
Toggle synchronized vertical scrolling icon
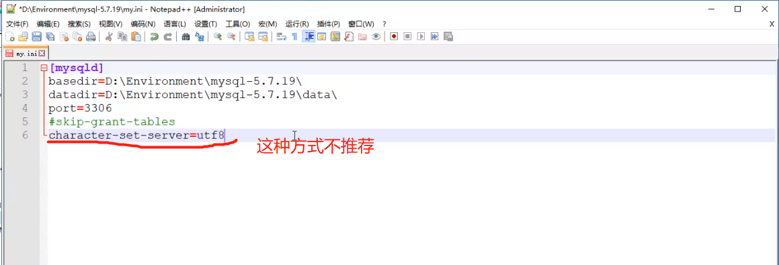click(249, 36)
